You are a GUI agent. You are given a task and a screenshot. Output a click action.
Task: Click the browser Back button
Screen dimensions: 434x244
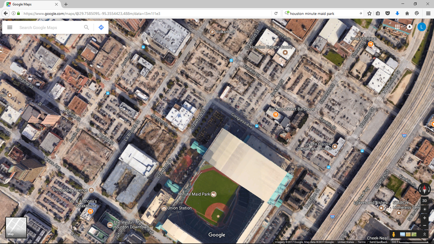pos(6,13)
